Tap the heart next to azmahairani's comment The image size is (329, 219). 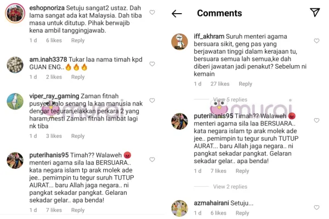click(x=316, y=208)
